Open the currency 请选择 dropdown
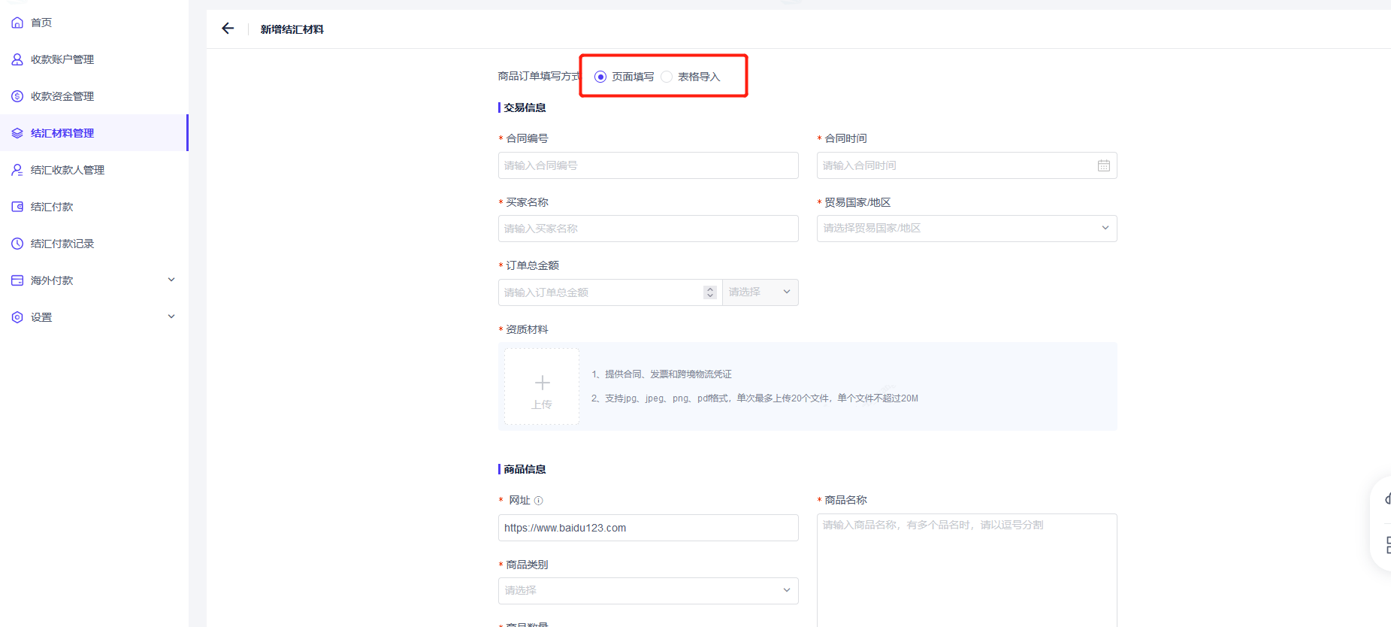 (760, 292)
